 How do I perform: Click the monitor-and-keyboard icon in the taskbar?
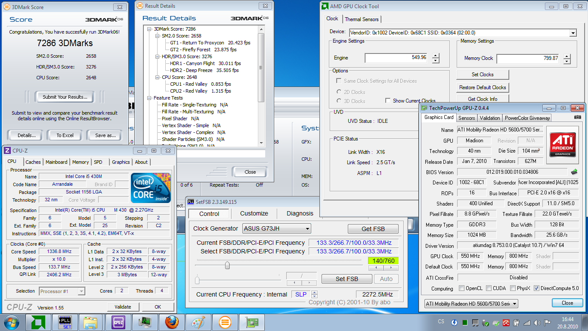145,322
